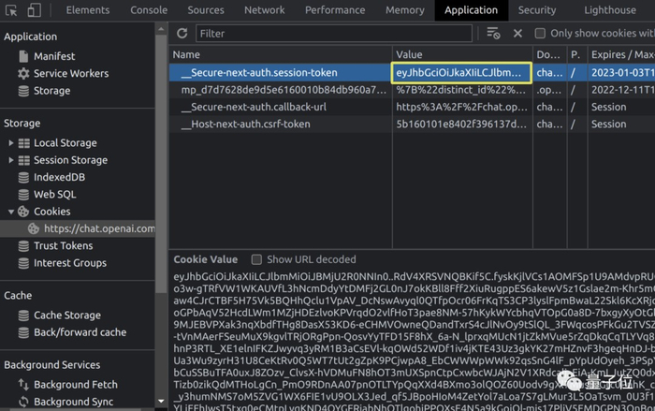Select IndexedDB in the Storage list
This screenshot has height=411, width=655.
[x=59, y=177]
